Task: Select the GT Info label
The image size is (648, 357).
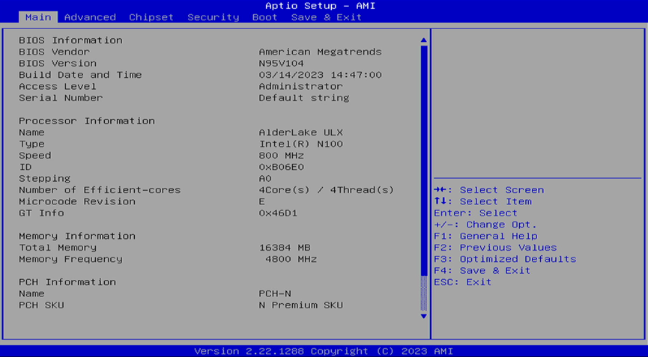Action: pyautogui.click(x=41, y=213)
